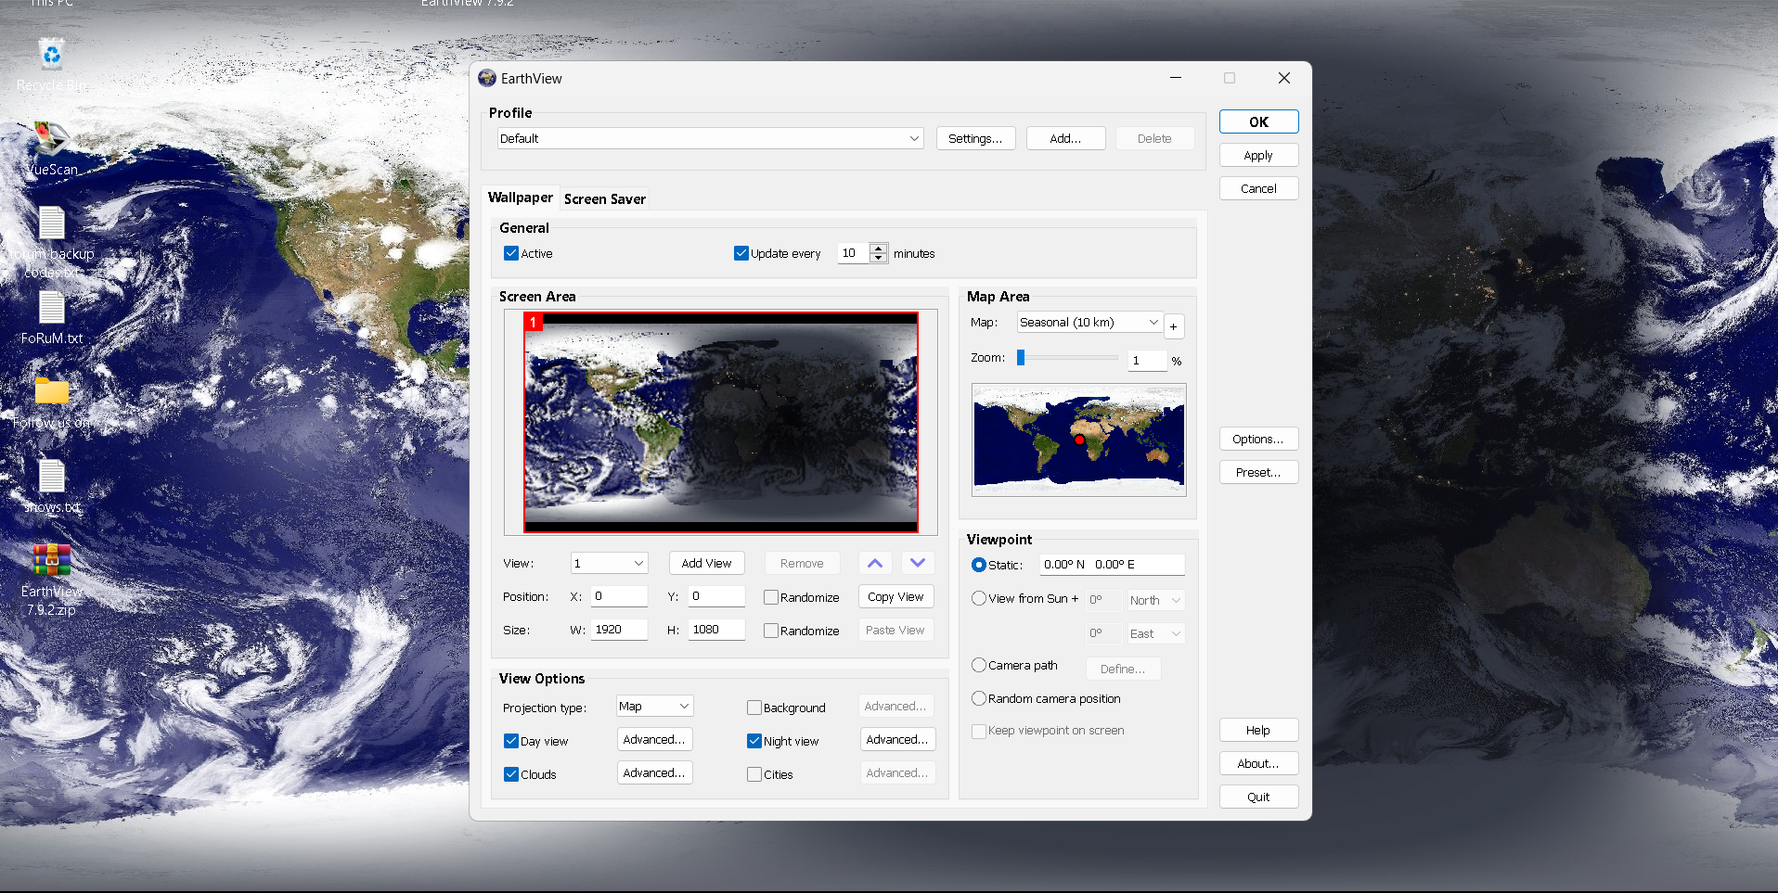This screenshot has height=893, width=1778.
Task: Click the OK button
Action: tap(1258, 121)
